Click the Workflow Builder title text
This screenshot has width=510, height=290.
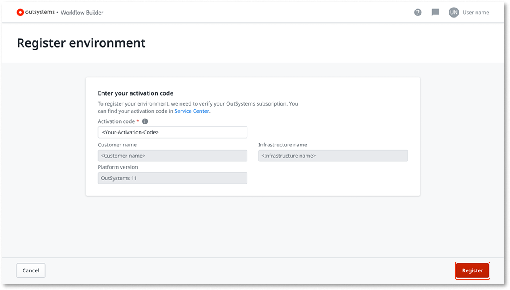point(82,13)
